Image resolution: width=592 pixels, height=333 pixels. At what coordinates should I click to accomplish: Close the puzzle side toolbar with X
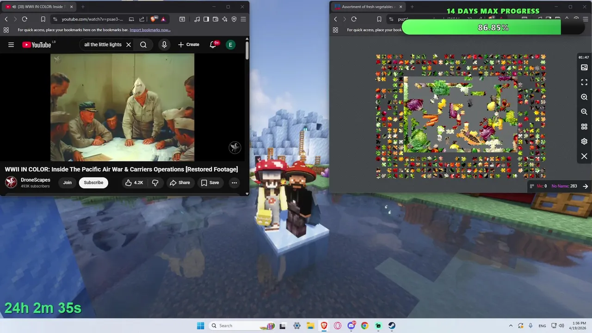point(584,156)
